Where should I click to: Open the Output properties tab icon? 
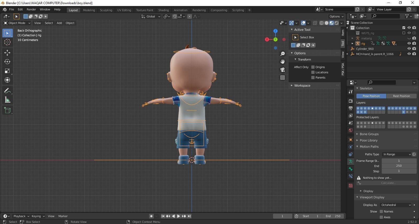(351, 108)
